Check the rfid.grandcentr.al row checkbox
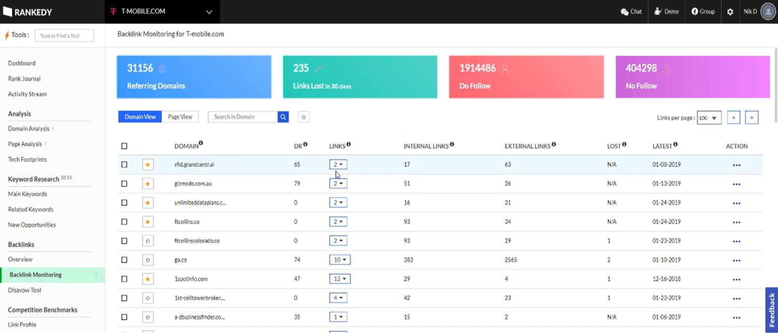The height and width of the screenshot is (333, 778). click(x=124, y=165)
